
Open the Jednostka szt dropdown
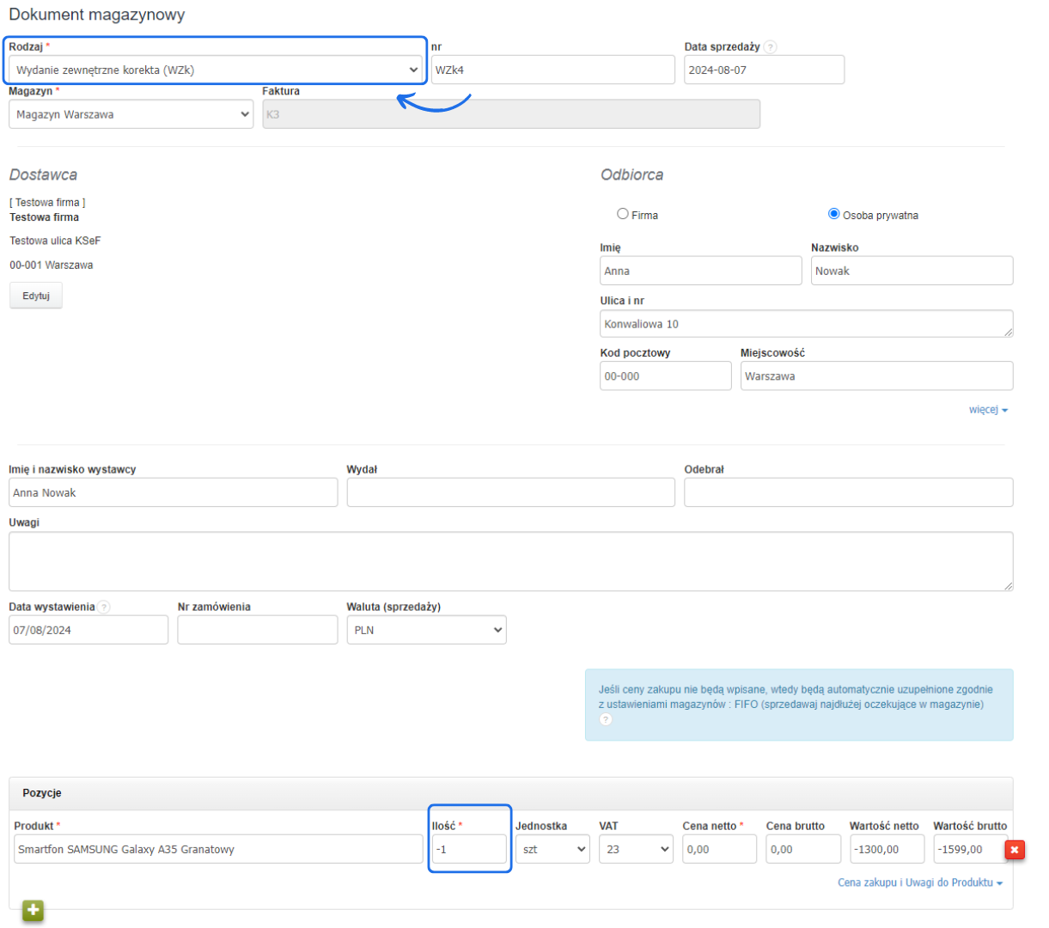tap(552, 849)
